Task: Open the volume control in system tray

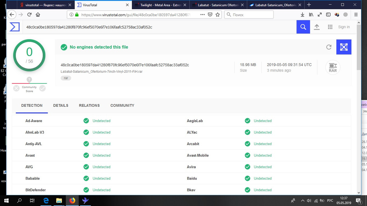Action: [309, 201]
